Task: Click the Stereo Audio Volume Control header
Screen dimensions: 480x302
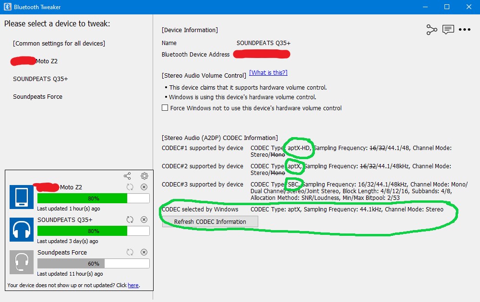Action: click(204, 76)
